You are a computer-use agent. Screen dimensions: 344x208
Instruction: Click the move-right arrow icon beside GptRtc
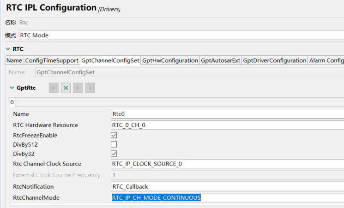point(90,88)
